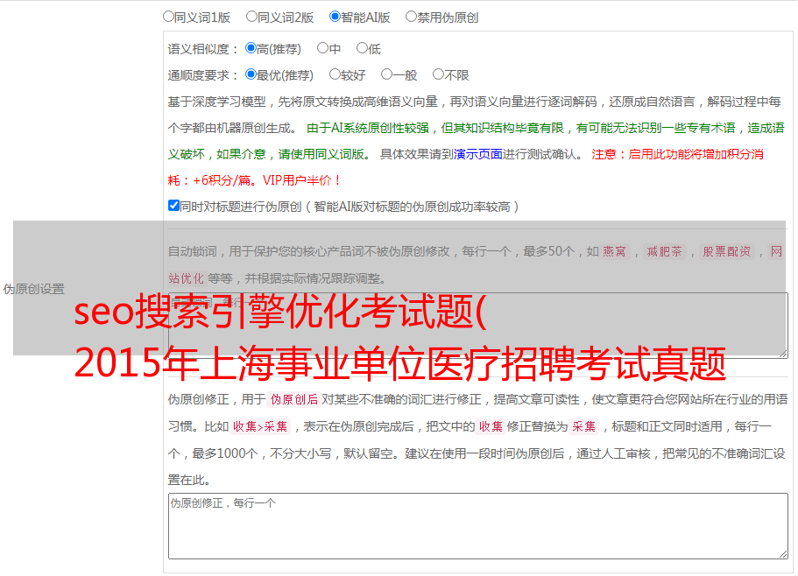Viewport: 798px width, 576px height.
Task: Click the 股票配资 example keyword
Action: click(727, 251)
